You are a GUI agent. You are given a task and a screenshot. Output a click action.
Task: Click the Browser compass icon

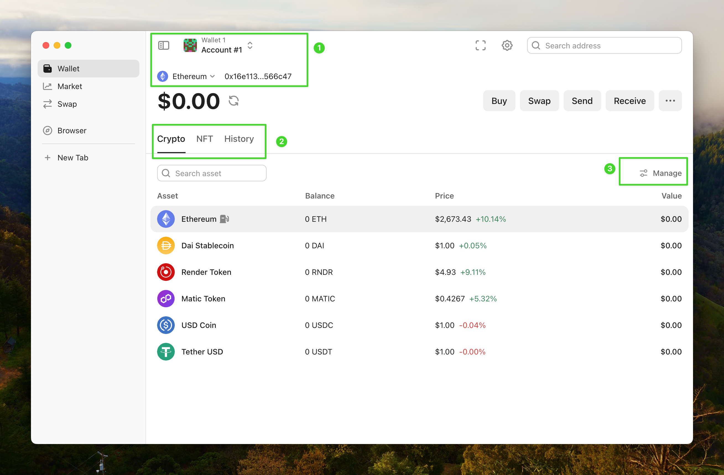pyautogui.click(x=48, y=131)
